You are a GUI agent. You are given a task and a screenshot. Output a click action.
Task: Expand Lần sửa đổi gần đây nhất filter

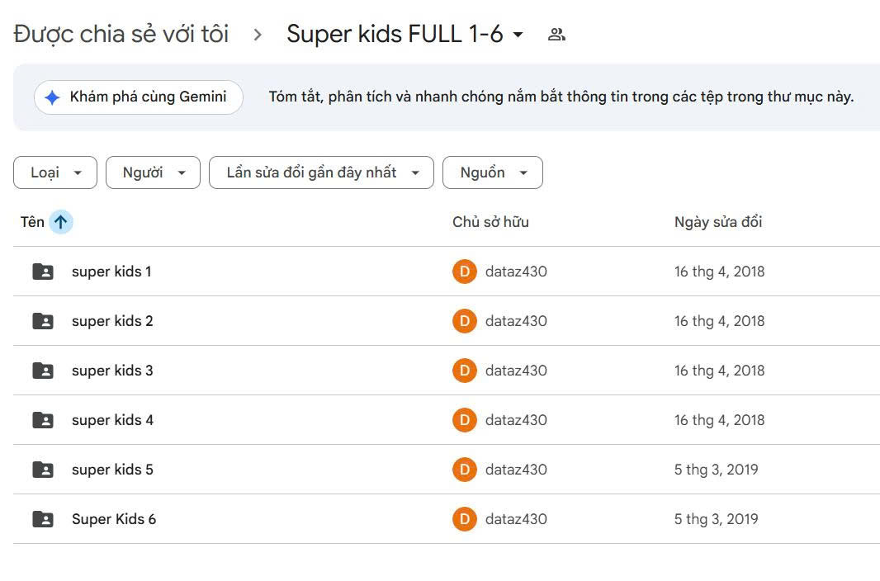(321, 172)
